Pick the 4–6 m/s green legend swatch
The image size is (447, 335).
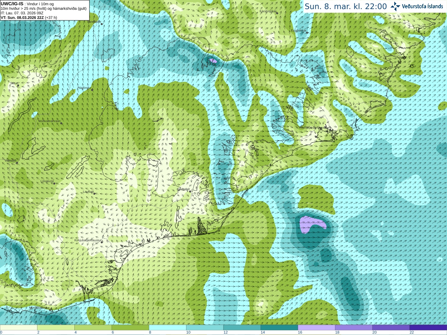click(93, 328)
